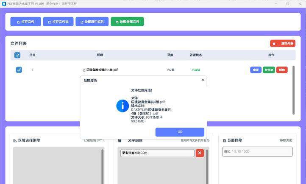Uncheck the checkbox for file row 1
Viewport: 306px width, 184px height.
[19, 70]
